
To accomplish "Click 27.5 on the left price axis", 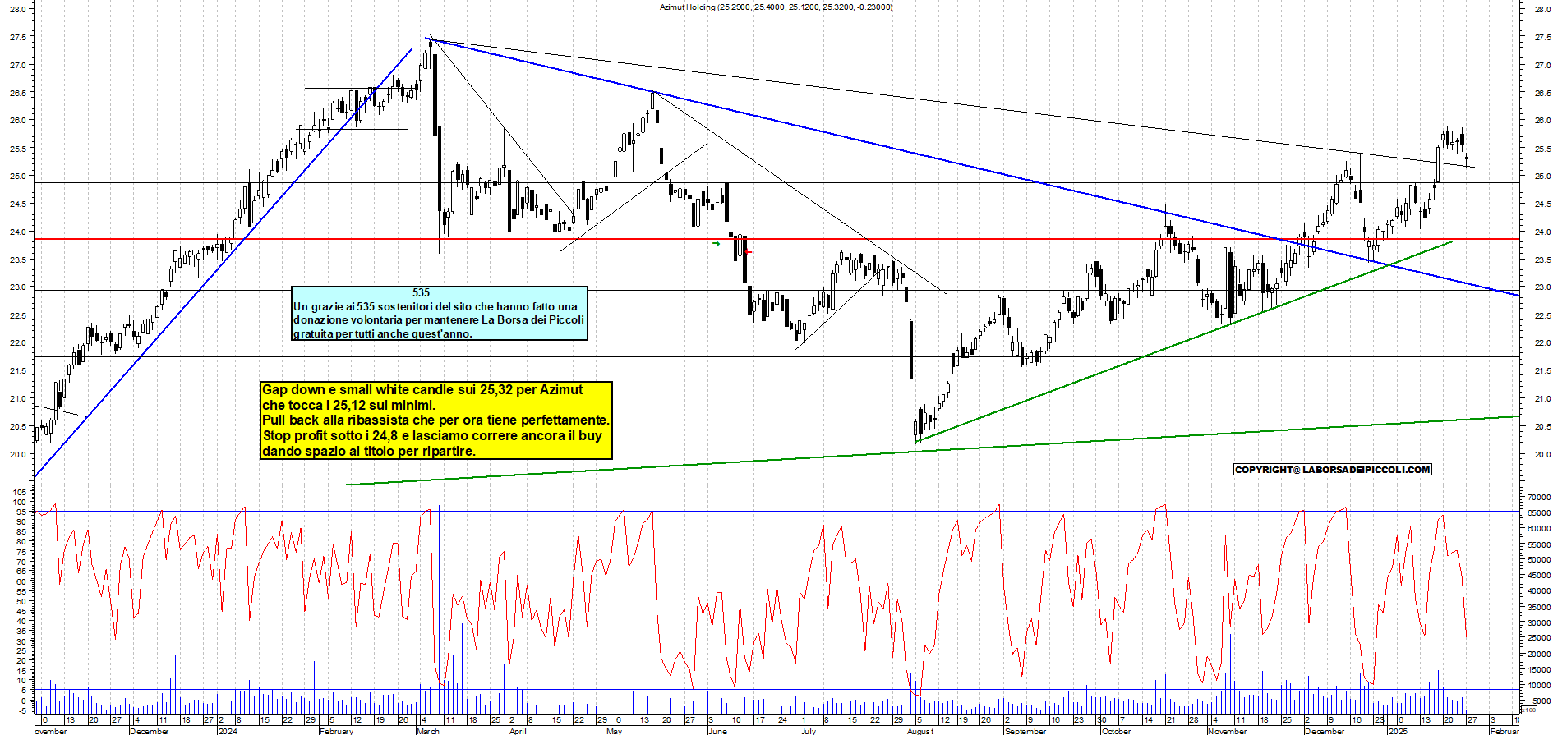I will (17, 38).
